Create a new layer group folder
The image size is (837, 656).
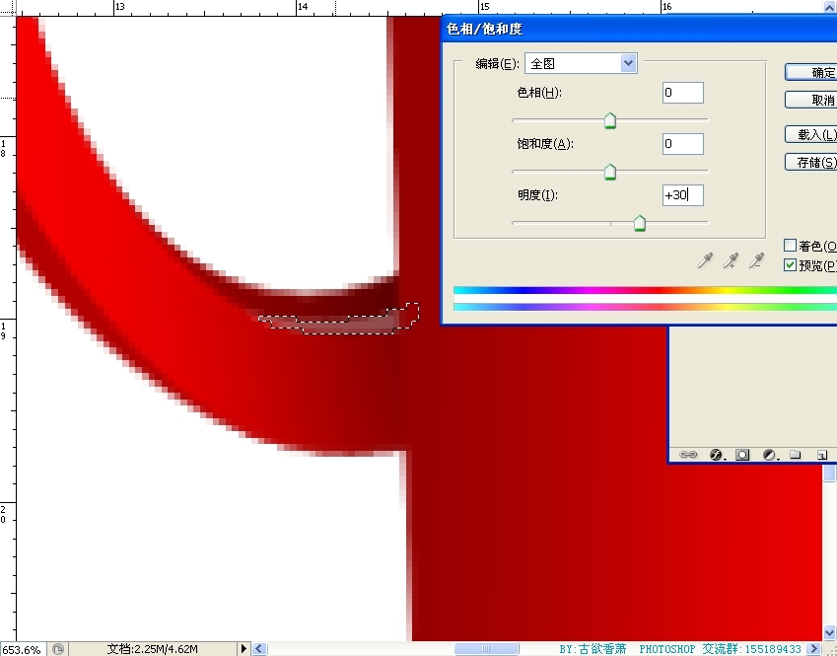[x=795, y=455]
